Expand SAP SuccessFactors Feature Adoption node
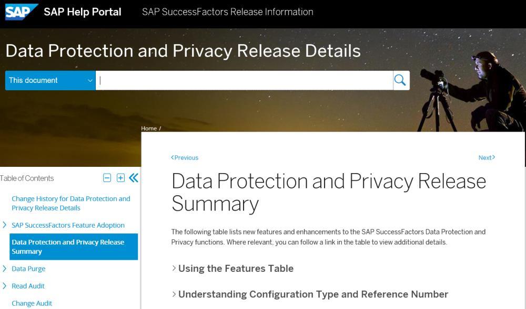This screenshot has height=309, width=526. (x=4, y=225)
